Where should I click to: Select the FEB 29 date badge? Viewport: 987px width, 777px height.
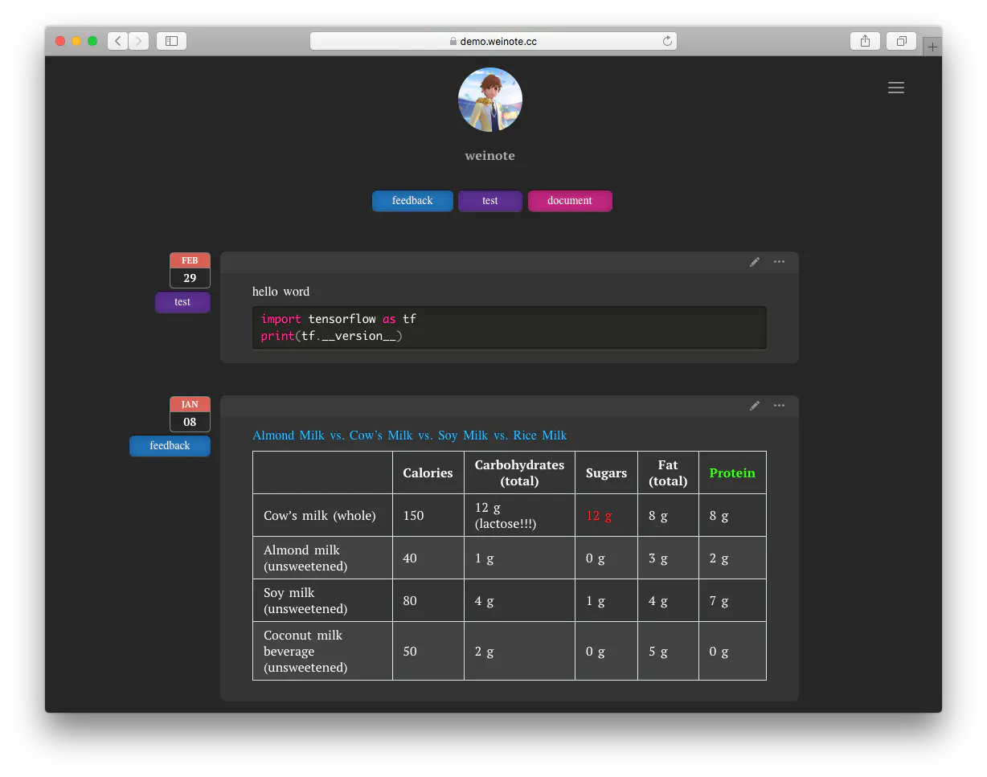pyautogui.click(x=190, y=270)
